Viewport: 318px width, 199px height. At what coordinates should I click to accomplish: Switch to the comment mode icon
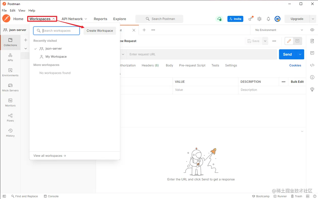coord(297,41)
